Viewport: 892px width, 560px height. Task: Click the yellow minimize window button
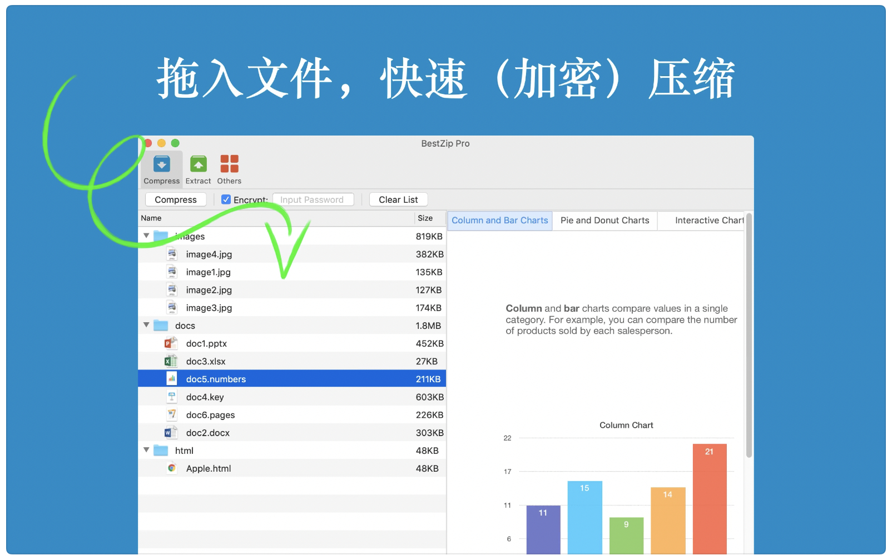coord(161,143)
